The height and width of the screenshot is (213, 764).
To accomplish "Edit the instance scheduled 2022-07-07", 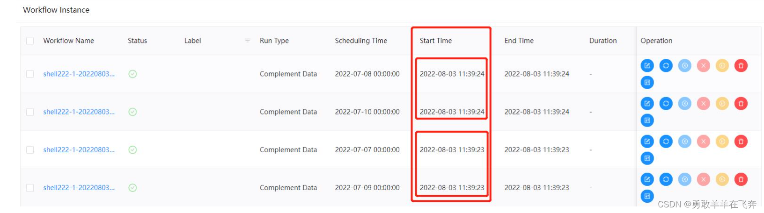I will 647,142.
